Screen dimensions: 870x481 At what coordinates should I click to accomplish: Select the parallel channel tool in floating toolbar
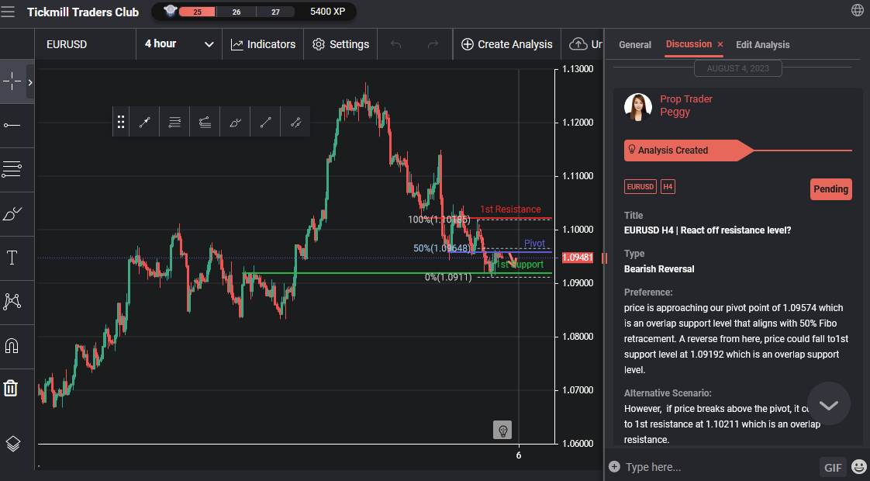point(295,123)
